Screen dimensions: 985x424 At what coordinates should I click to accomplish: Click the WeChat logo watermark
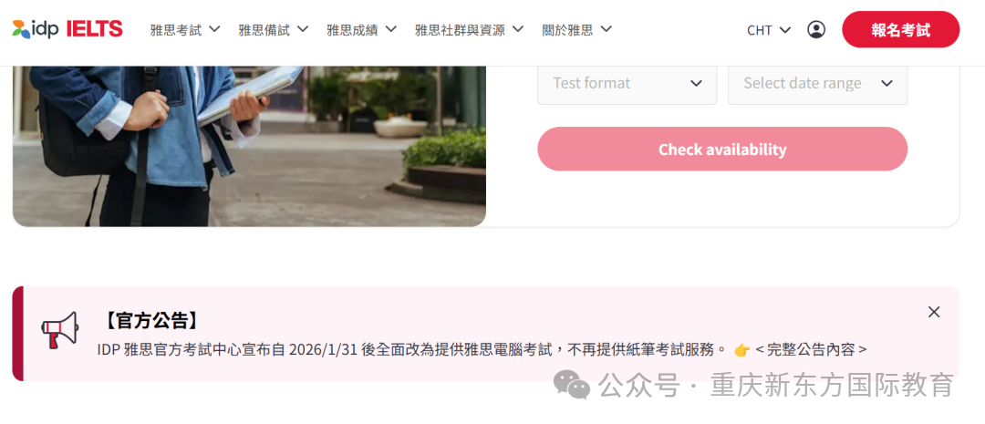571,385
